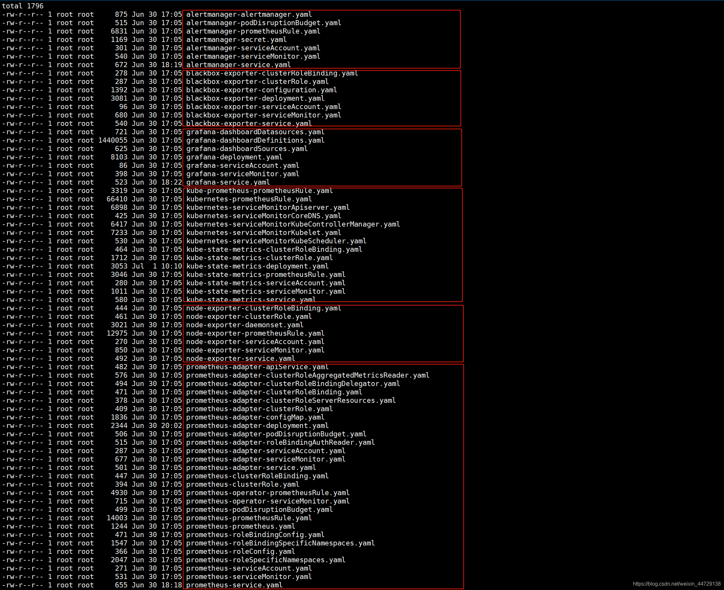
Task: Select kubernetes-serviceMonitorKubeScheduler.yaml
Action: [276, 241]
